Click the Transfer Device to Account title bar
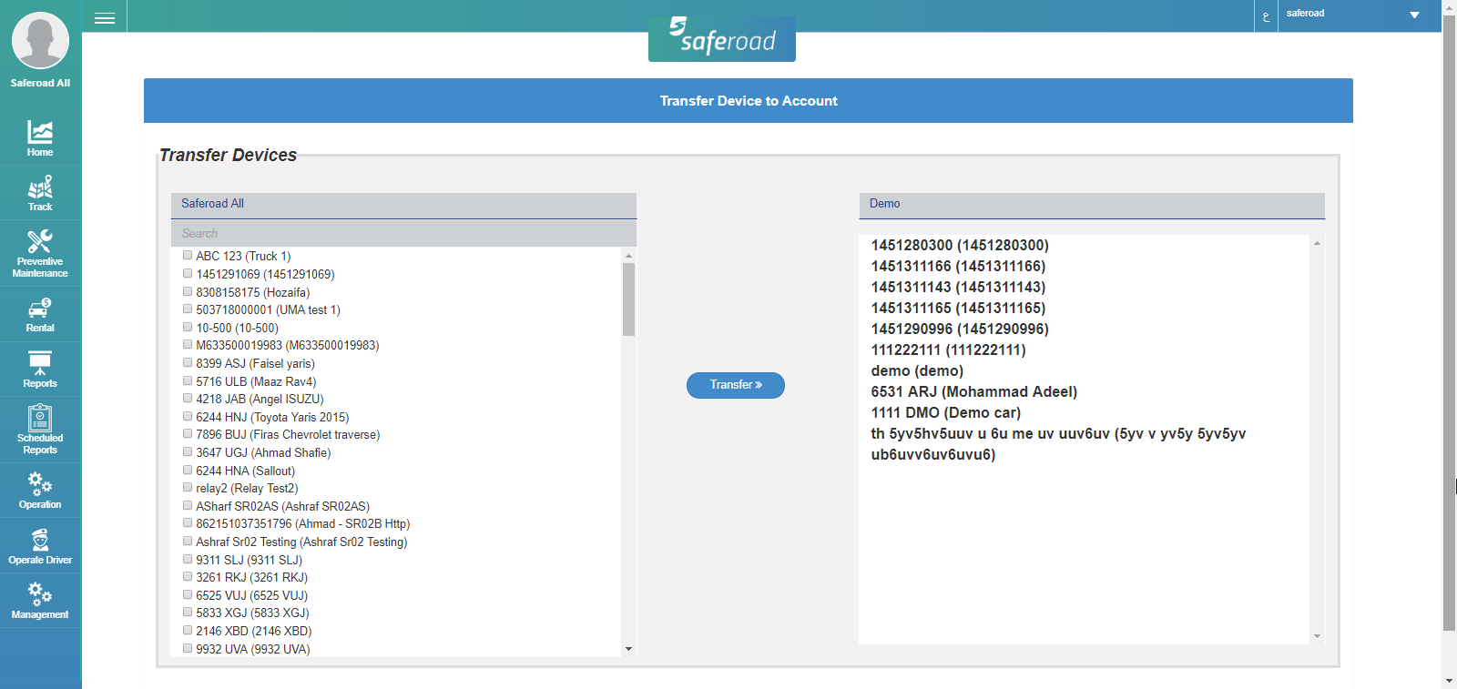Screen dimensions: 1457x689 tap(749, 101)
